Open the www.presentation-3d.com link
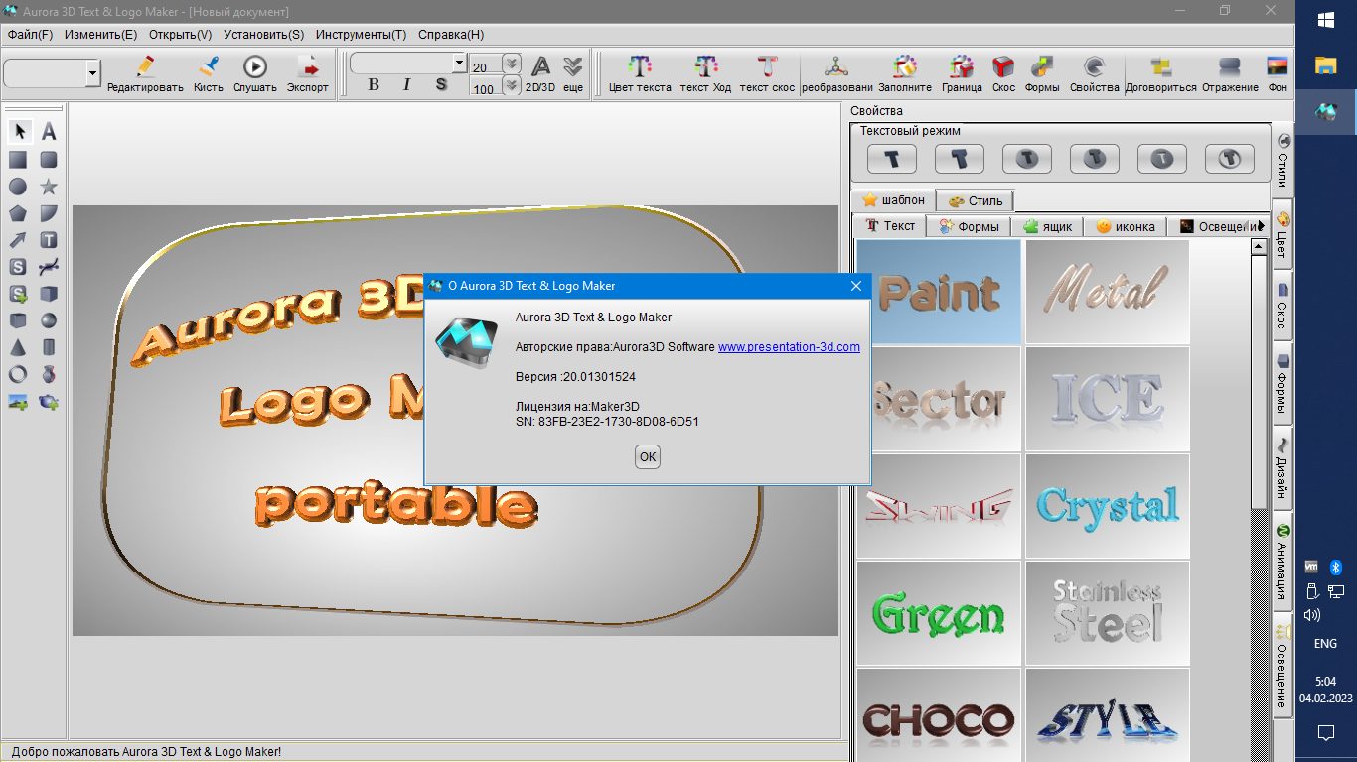Image resolution: width=1357 pixels, height=762 pixels. coord(789,346)
